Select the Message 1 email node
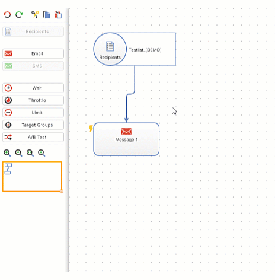Viewport: 275px width, 280px height. coord(126,139)
